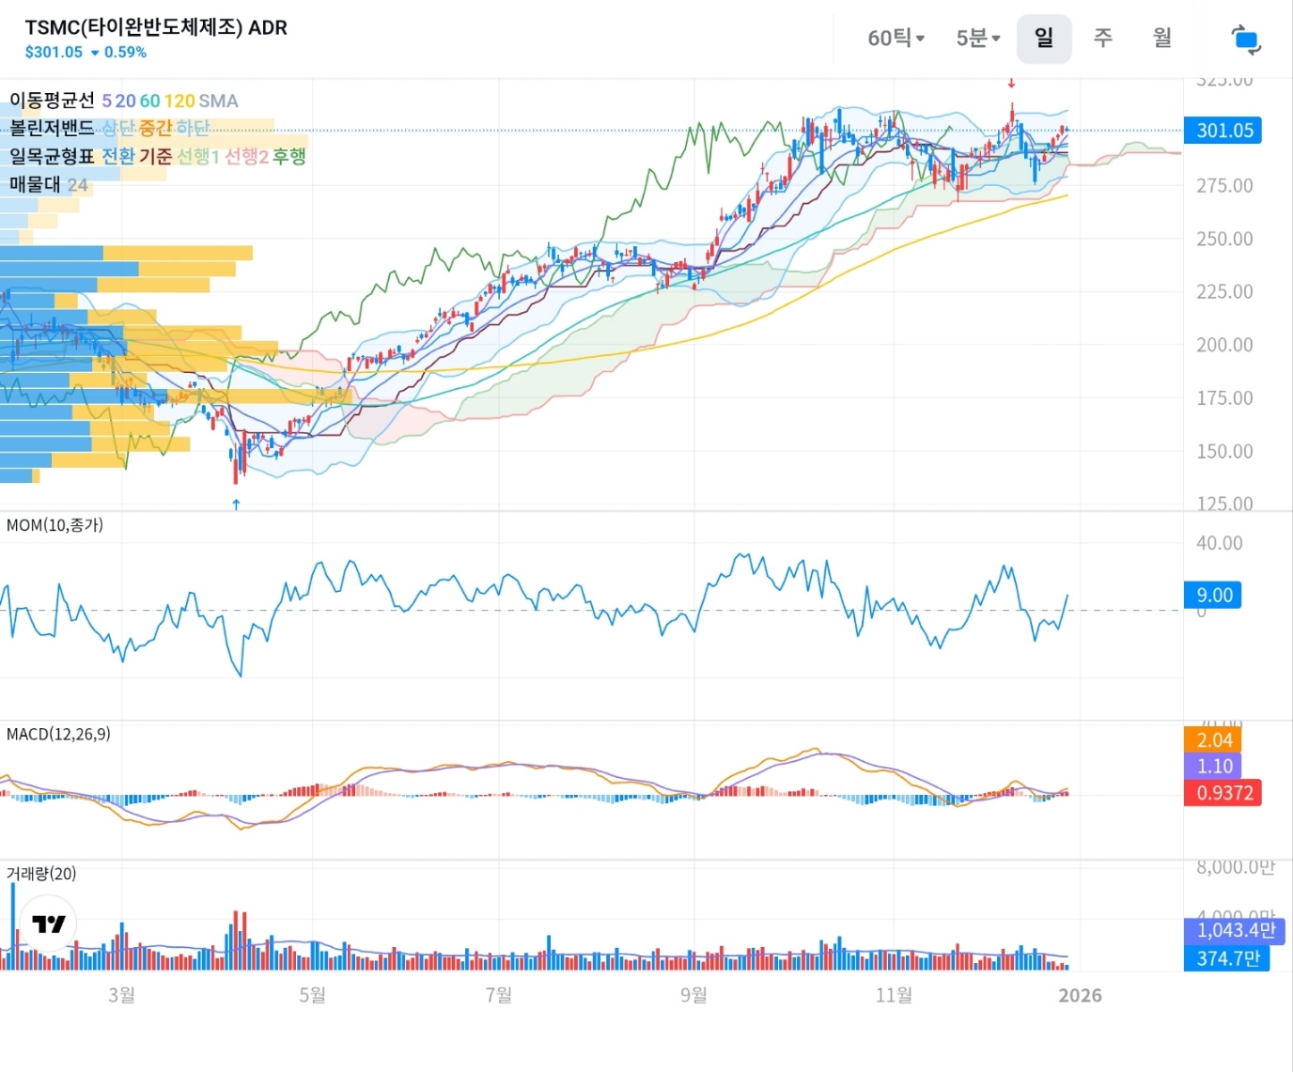Open the 60틱 tick interval dropdown

[896, 39]
